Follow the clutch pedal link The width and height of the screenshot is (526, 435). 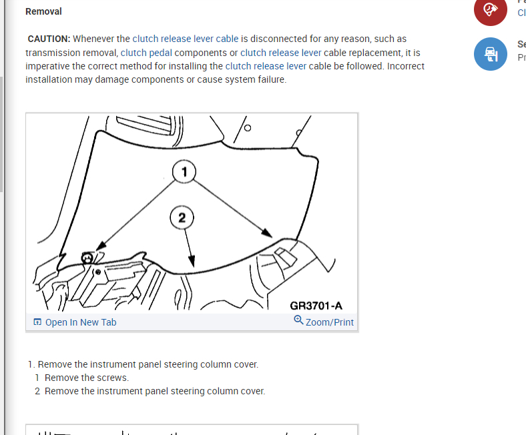146,53
